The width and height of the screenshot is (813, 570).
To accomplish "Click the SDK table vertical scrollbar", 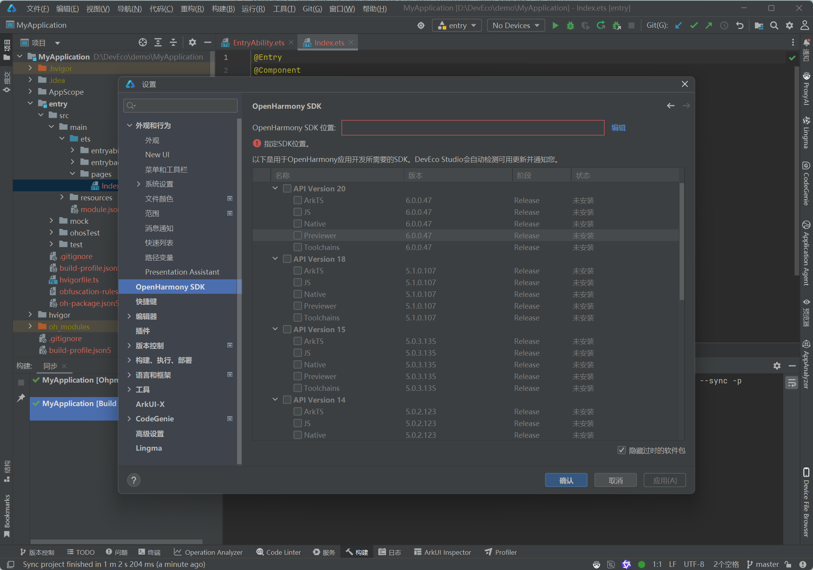I will pyautogui.click(x=682, y=241).
